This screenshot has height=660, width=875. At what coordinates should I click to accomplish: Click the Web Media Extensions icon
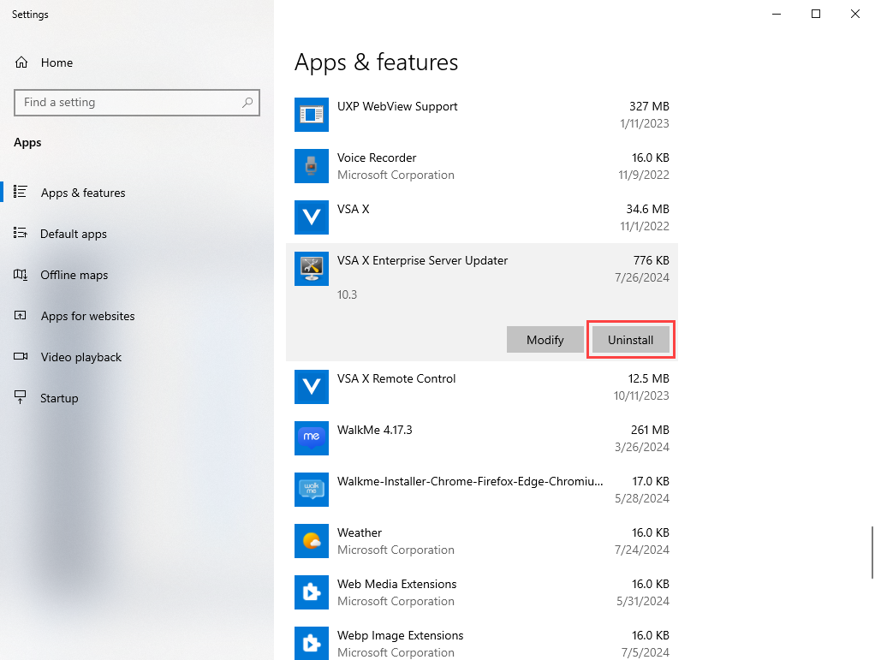[312, 592]
